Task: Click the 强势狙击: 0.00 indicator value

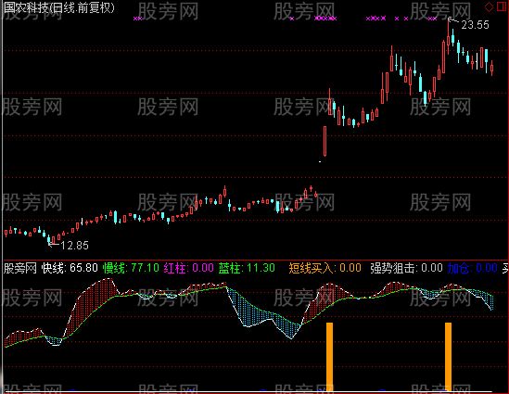Action: coord(406,268)
